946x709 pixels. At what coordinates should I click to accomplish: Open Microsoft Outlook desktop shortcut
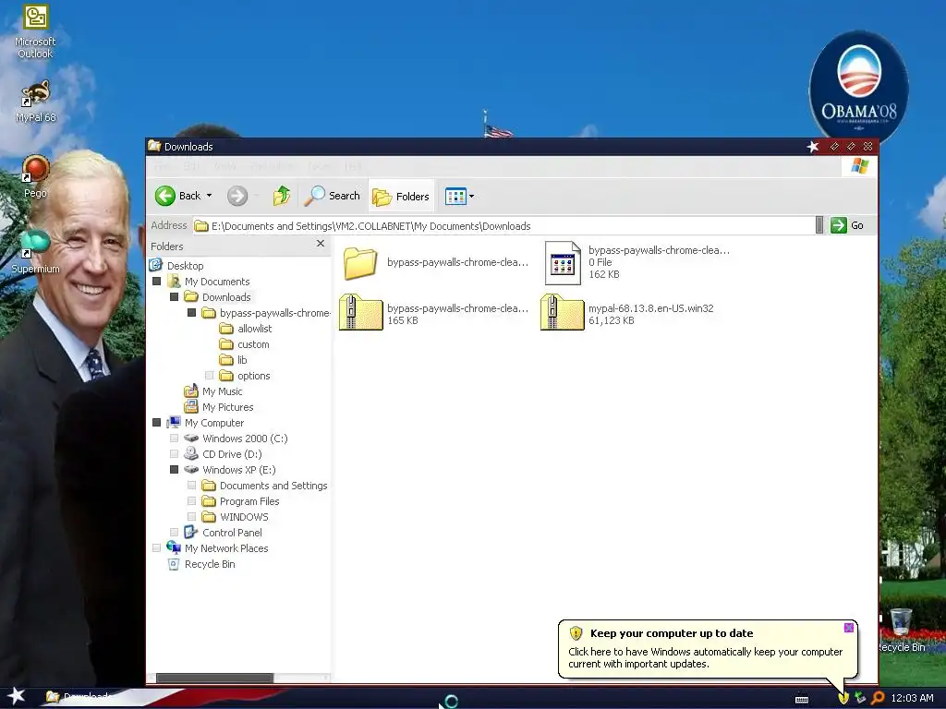pyautogui.click(x=35, y=30)
